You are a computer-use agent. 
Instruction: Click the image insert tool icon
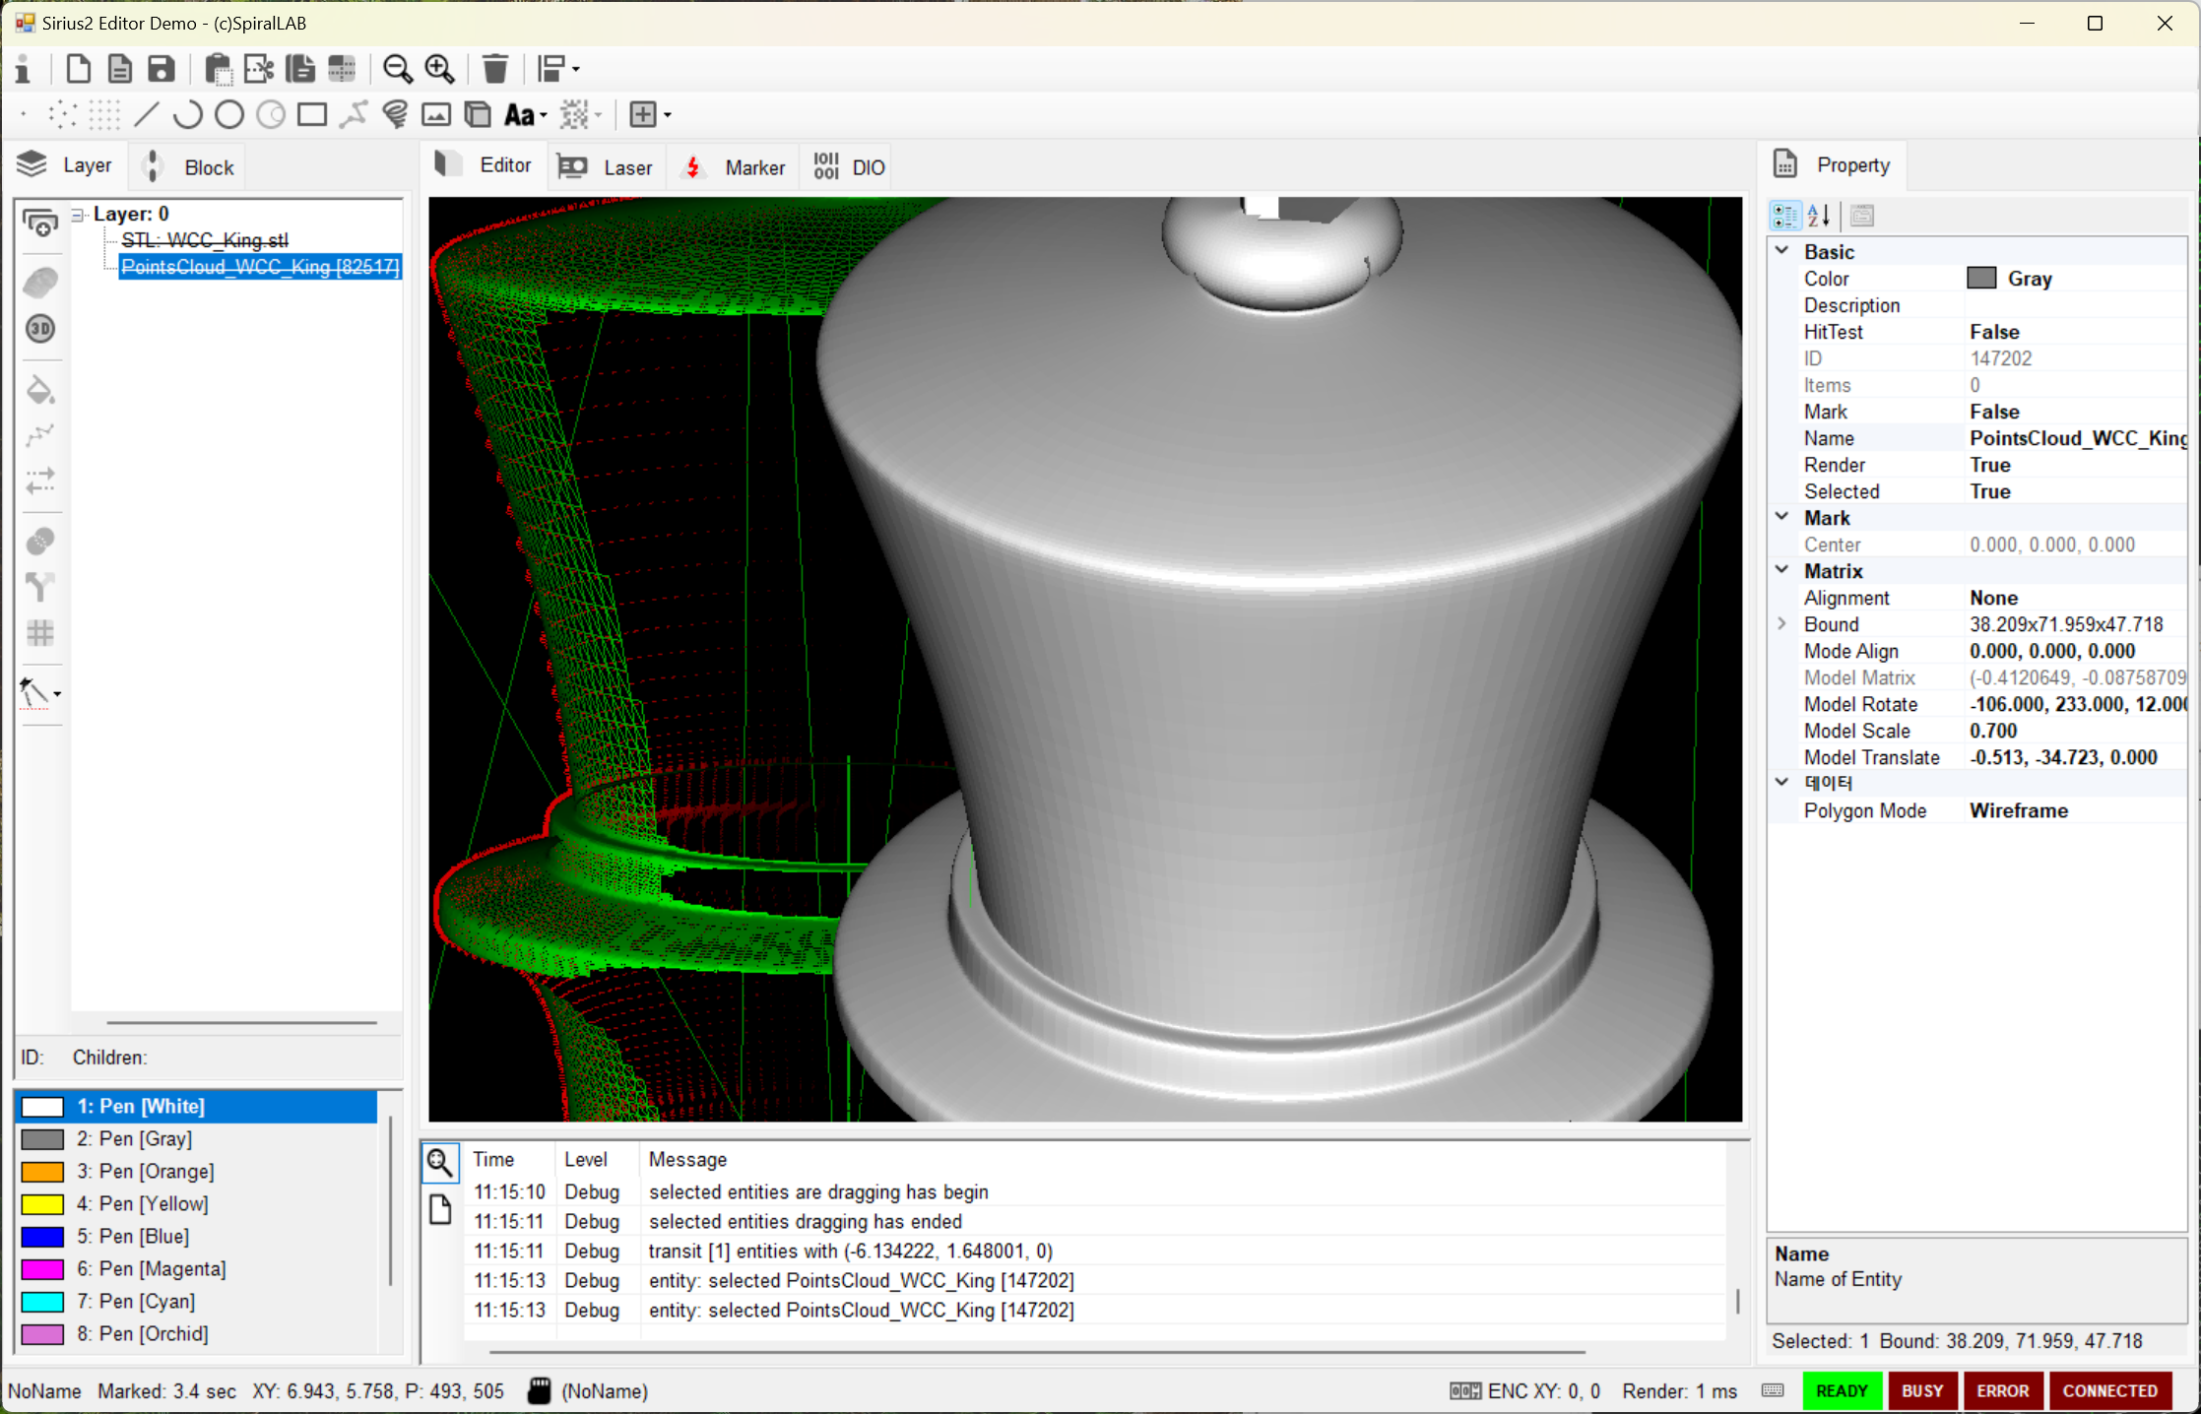click(436, 115)
